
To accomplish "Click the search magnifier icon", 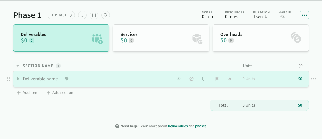I will pos(106,15).
